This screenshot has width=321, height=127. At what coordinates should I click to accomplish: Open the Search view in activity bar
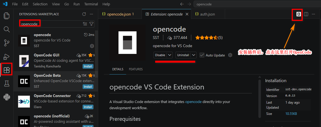click(7, 29)
